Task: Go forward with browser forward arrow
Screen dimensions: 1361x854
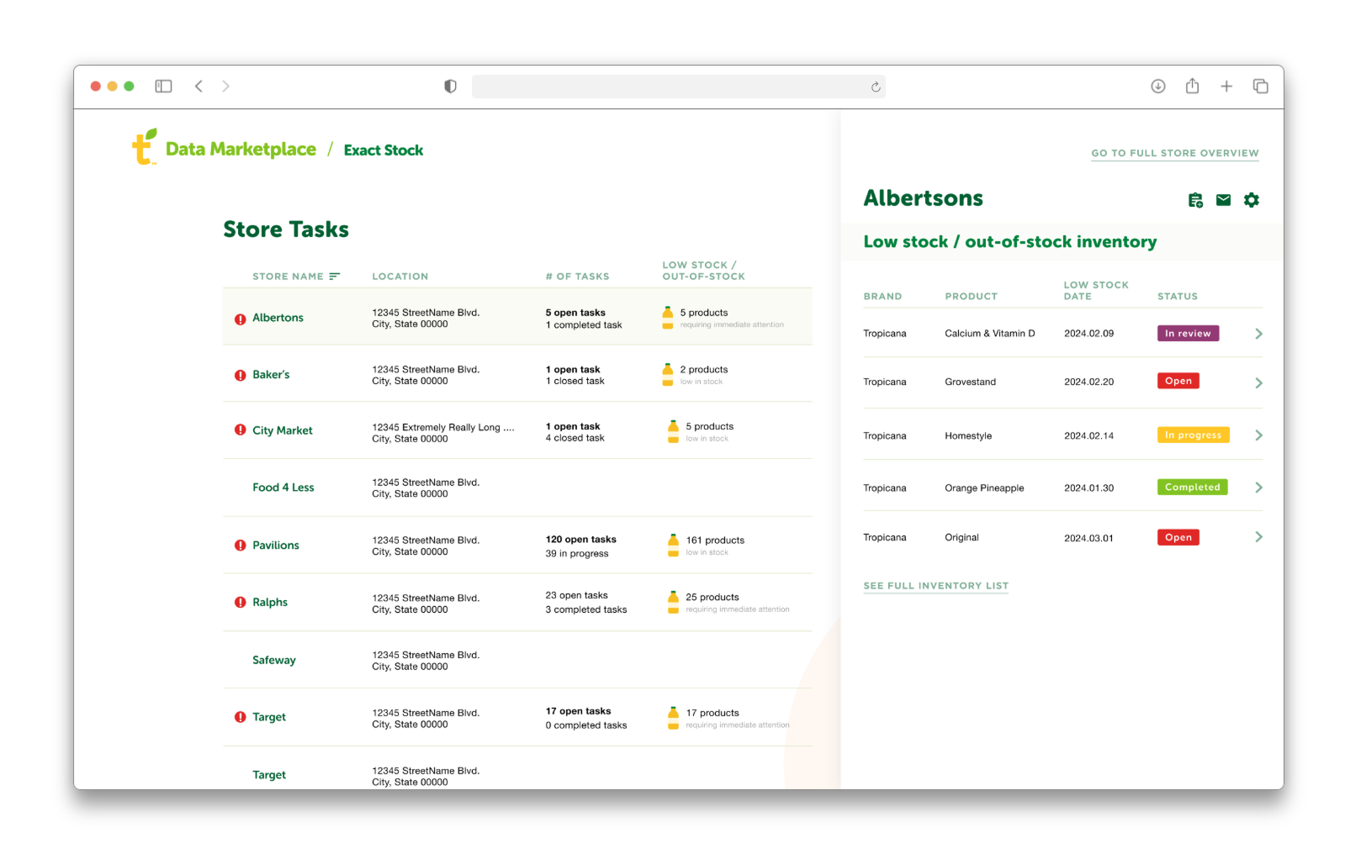Action: [225, 86]
